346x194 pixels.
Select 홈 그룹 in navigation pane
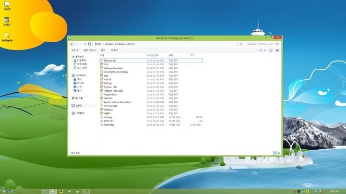click(x=77, y=98)
